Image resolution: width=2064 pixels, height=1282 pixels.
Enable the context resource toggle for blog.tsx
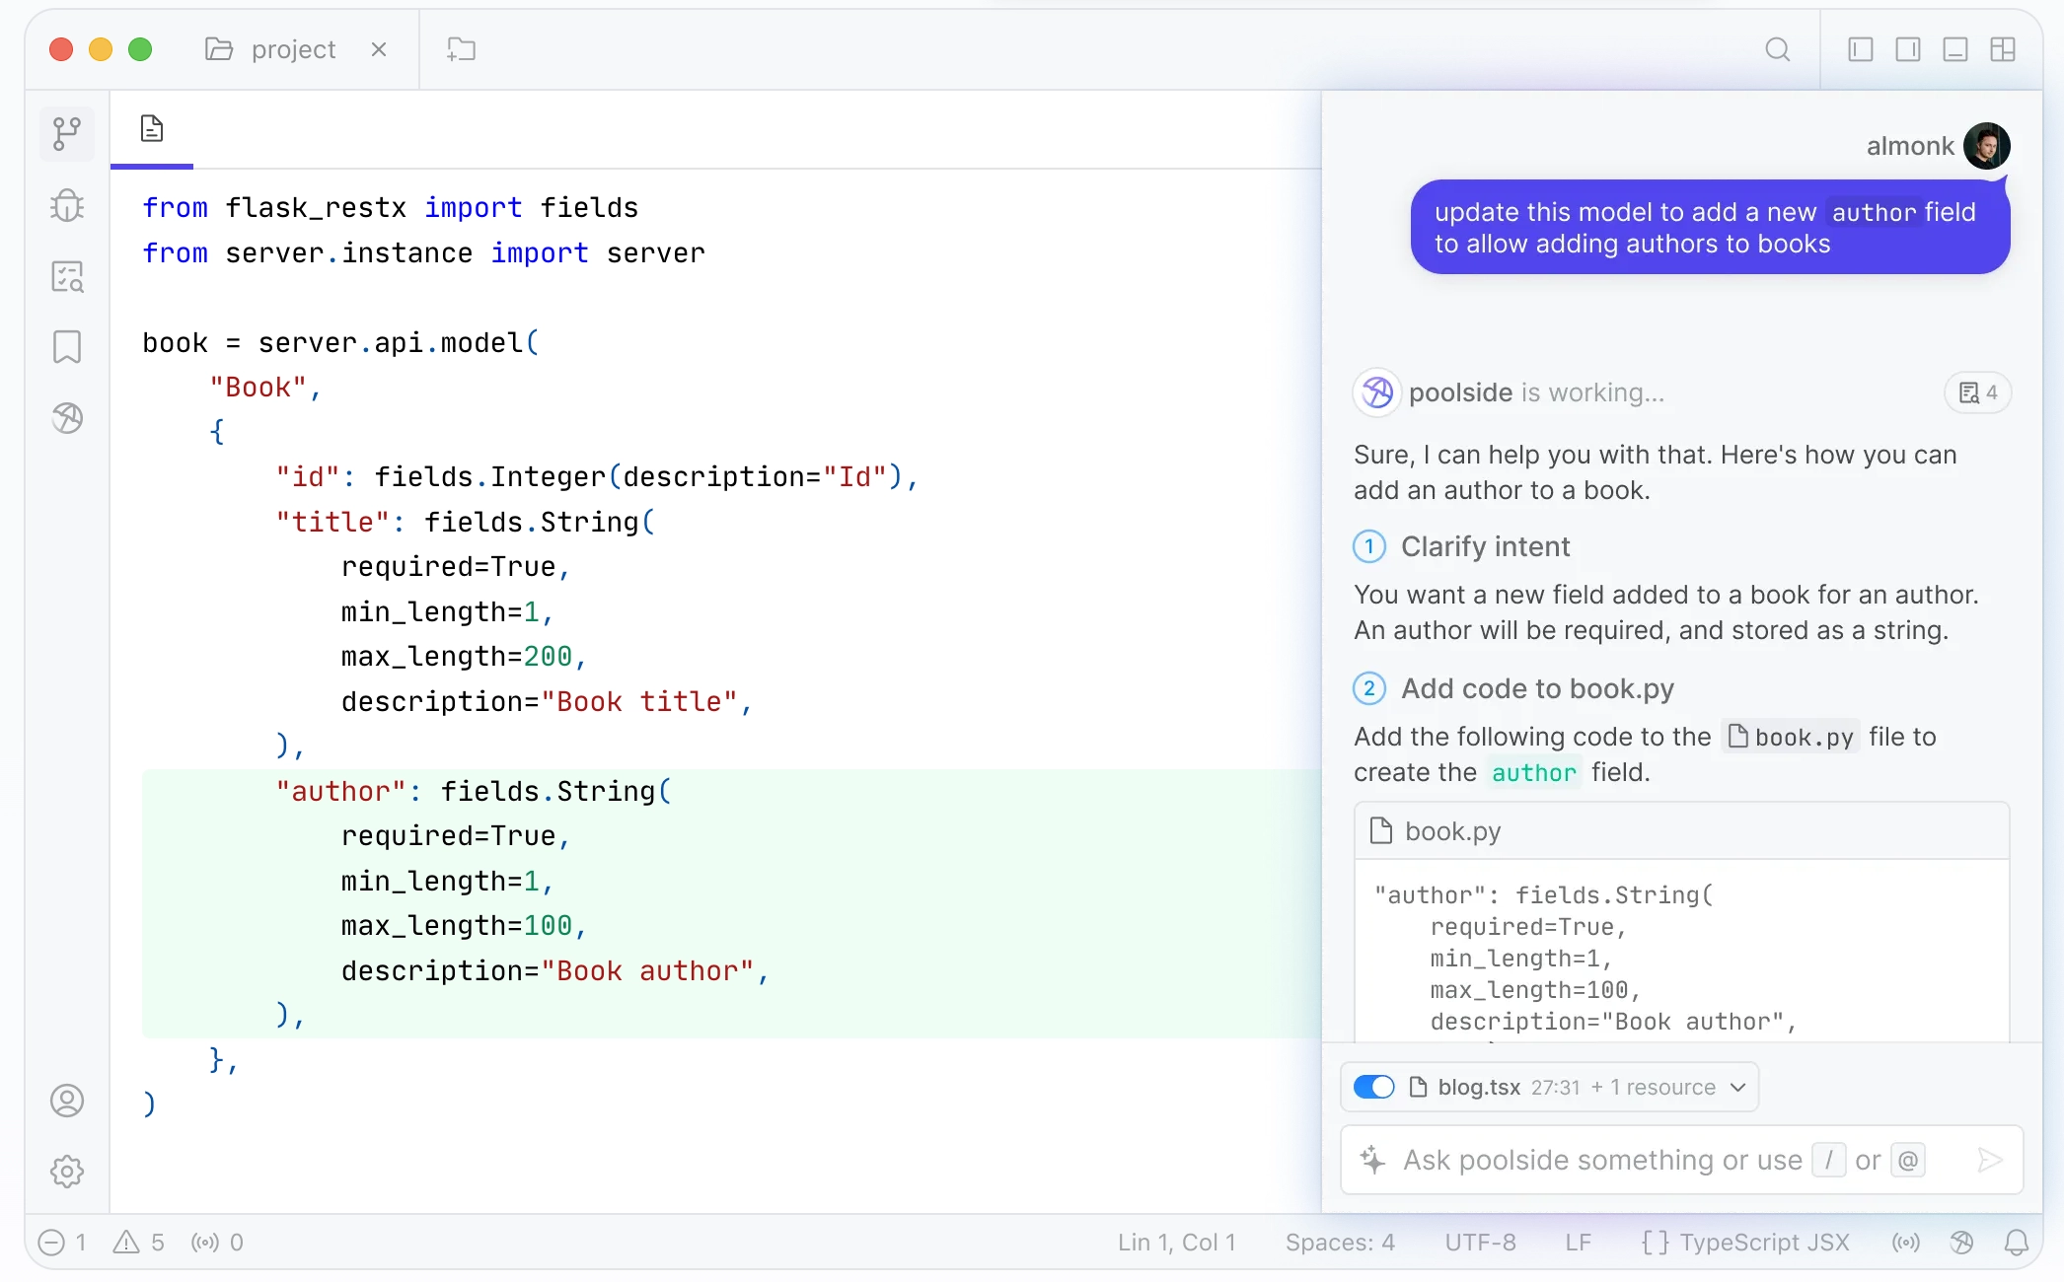(x=1375, y=1087)
